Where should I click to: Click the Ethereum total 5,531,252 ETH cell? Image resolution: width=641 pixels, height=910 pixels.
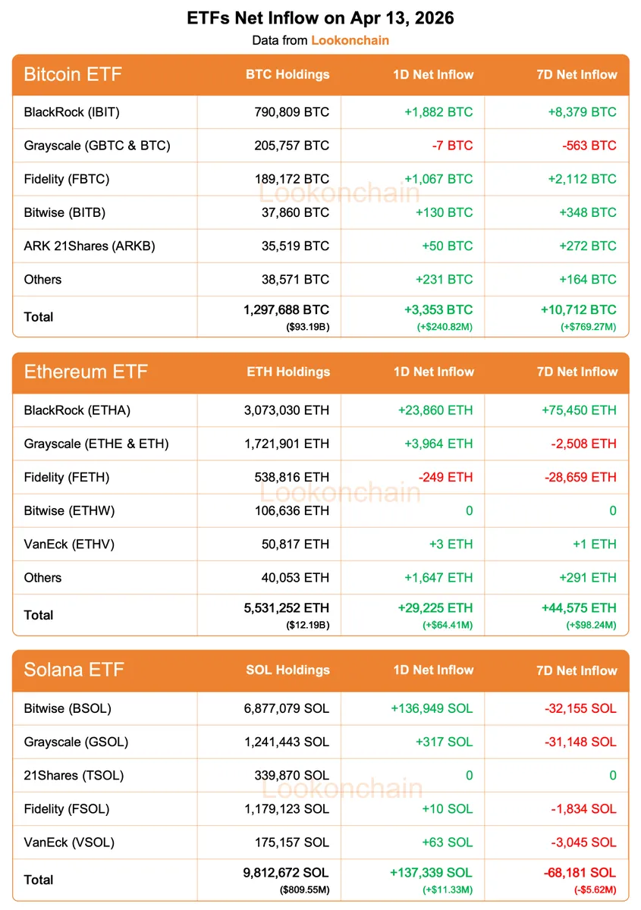click(x=287, y=608)
